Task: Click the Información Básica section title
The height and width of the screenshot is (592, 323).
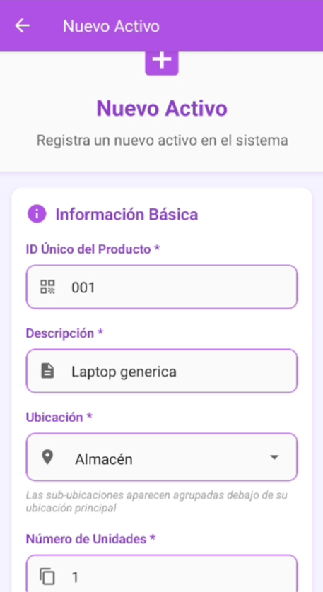Action: pyautogui.click(x=127, y=215)
